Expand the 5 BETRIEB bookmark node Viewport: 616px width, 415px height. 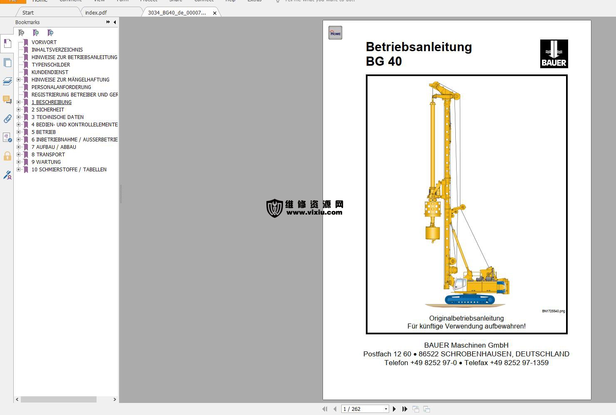18,132
